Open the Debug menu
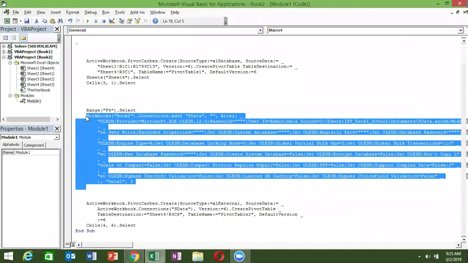 91,12
